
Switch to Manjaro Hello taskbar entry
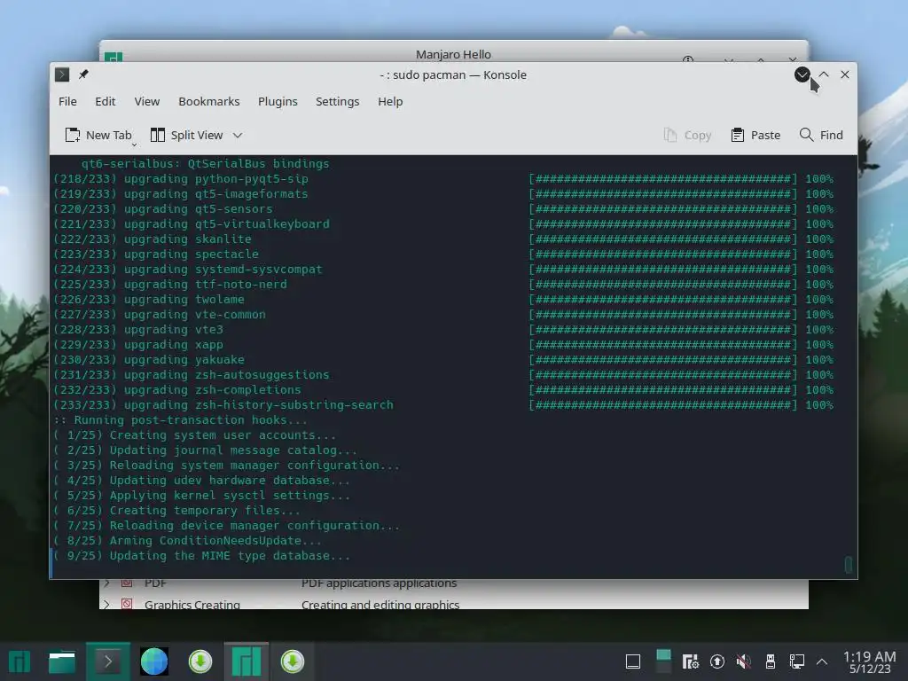click(247, 661)
